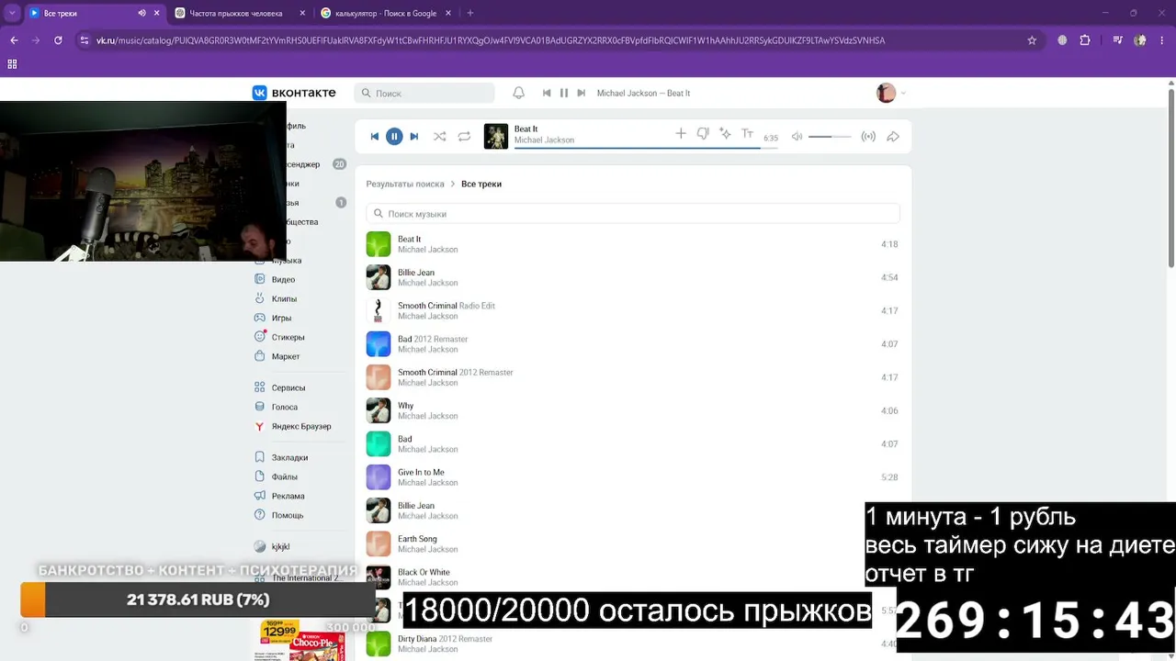This screenshot has height=661, width=1176.
Task: Switch to Частота прыжков человека browser tab
Action: point(237,14)
